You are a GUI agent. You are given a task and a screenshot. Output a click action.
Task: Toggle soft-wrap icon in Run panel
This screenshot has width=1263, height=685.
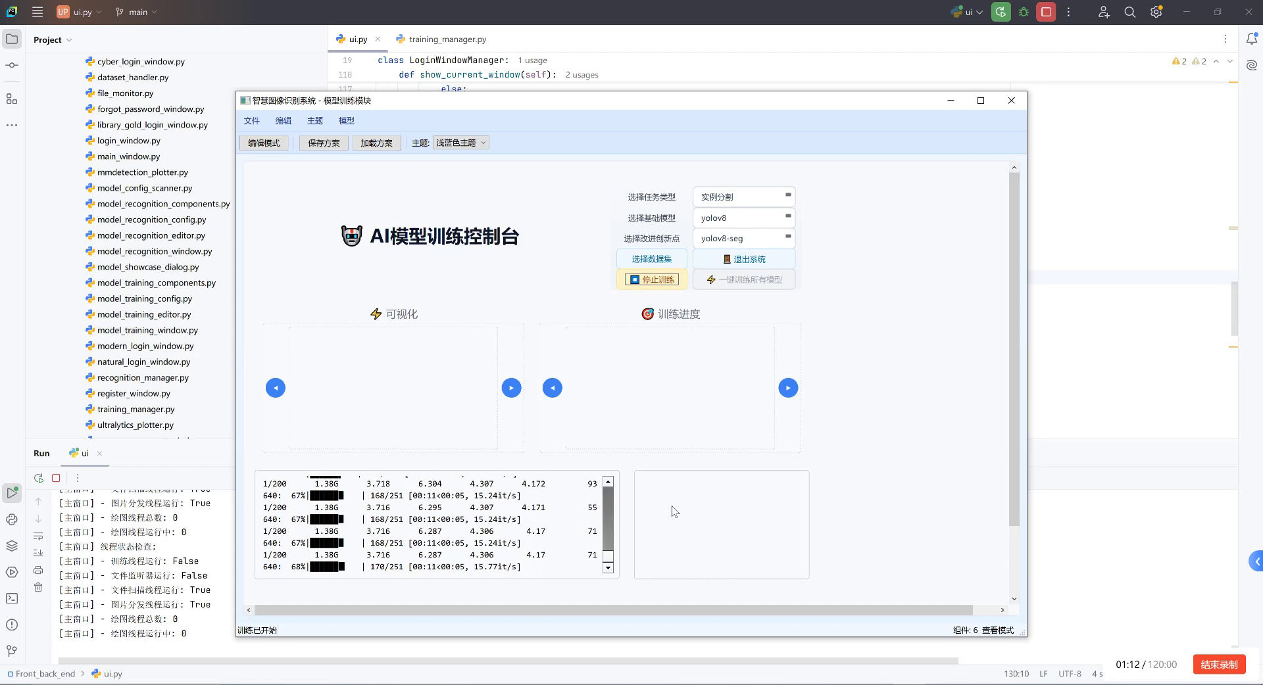[38, 536]
